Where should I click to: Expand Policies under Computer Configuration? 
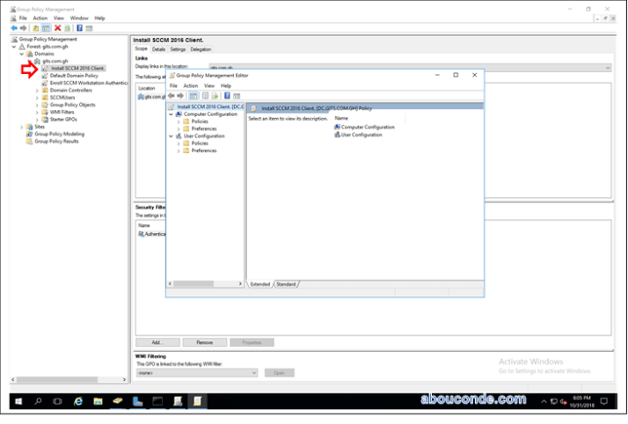[x=179, y=121]
